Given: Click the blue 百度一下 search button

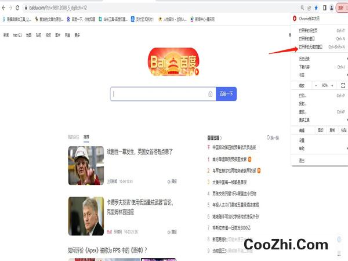Looking at the screenshot, I should tap(226, 94).
